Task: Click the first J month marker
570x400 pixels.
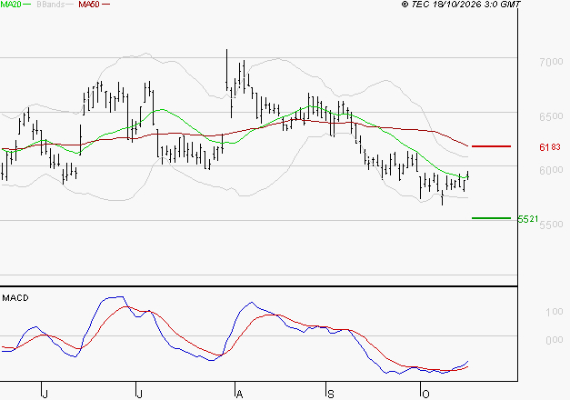Action: [x=45, y=395]
